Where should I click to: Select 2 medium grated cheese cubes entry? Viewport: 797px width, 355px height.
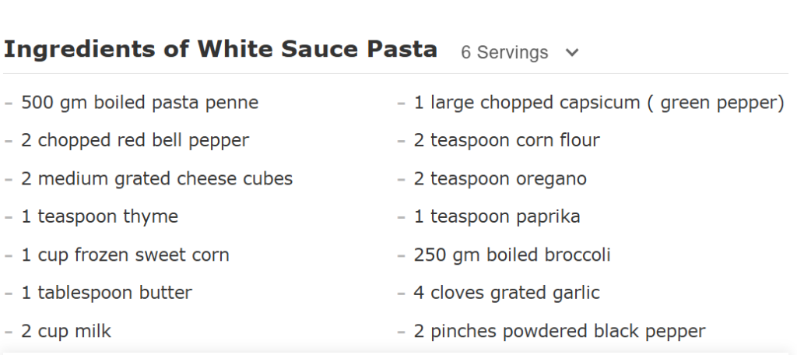click(157, 178)
